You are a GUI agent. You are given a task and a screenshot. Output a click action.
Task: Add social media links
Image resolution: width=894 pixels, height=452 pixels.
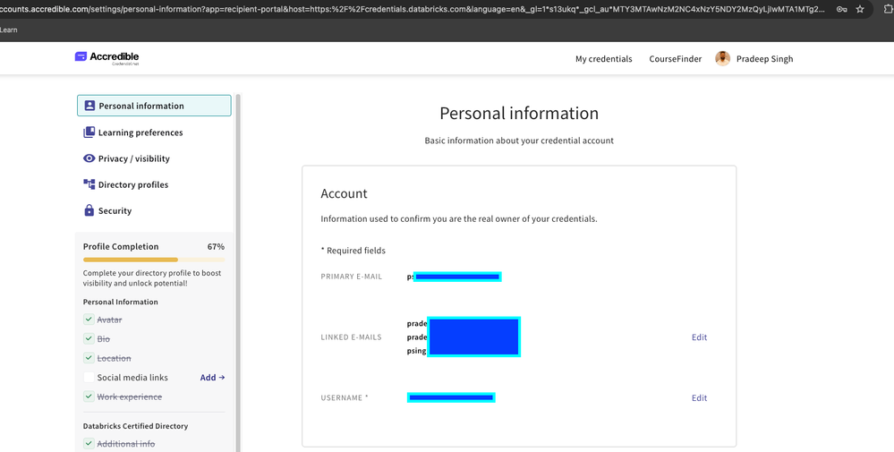[212, 378]
